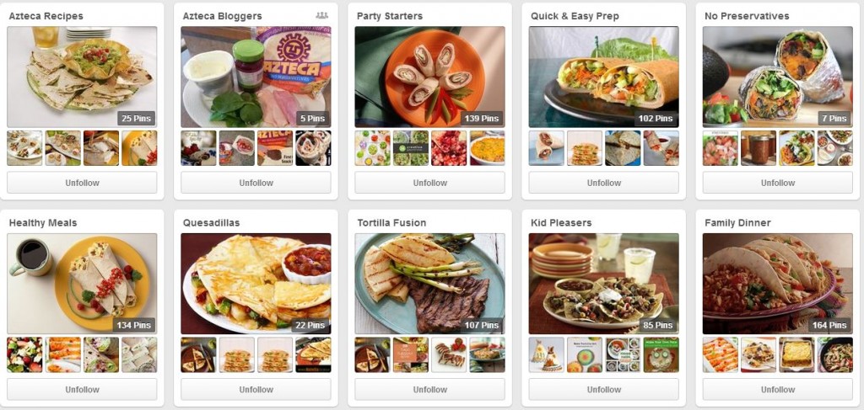864x410 pixels.
Task: Unfollow the Party Starters board
Action: pos(429,183)
